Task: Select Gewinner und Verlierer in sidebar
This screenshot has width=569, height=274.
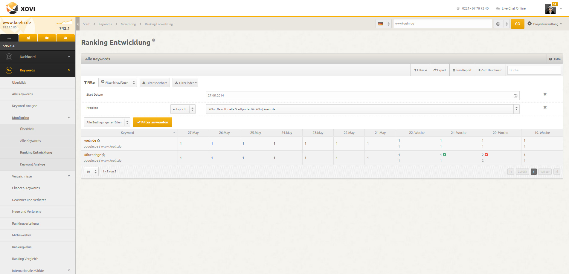Action: point(29,200)
